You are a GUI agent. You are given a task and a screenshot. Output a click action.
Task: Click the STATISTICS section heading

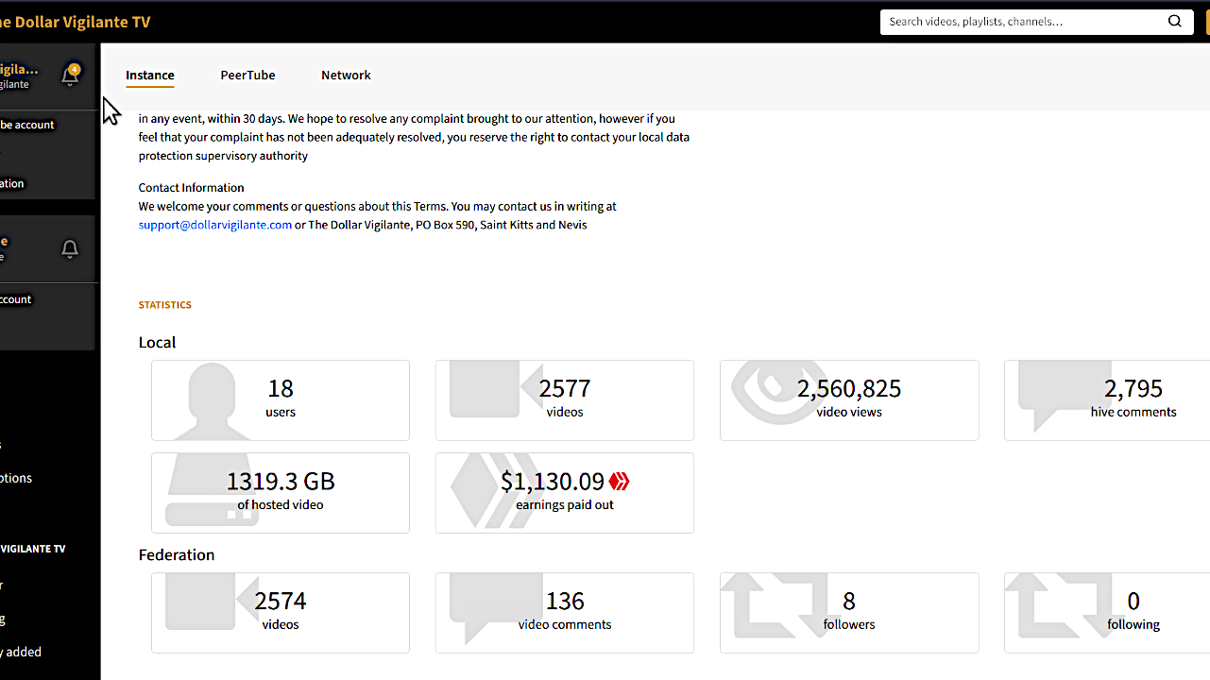tap(165, 305)
